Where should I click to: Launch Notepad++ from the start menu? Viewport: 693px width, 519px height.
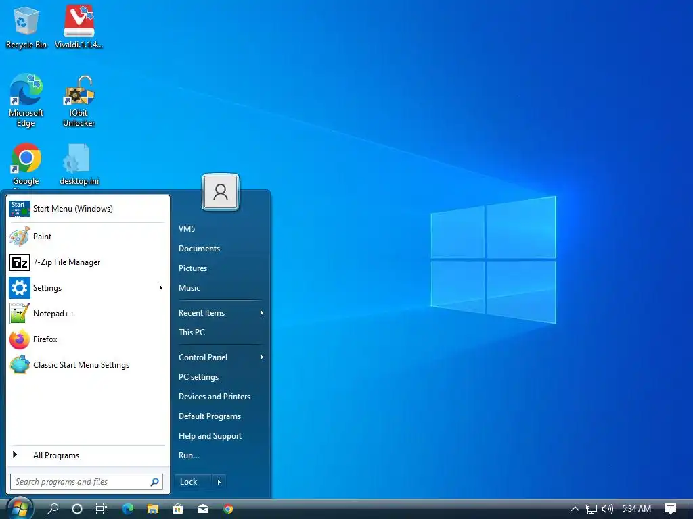[x=87, y=314]
